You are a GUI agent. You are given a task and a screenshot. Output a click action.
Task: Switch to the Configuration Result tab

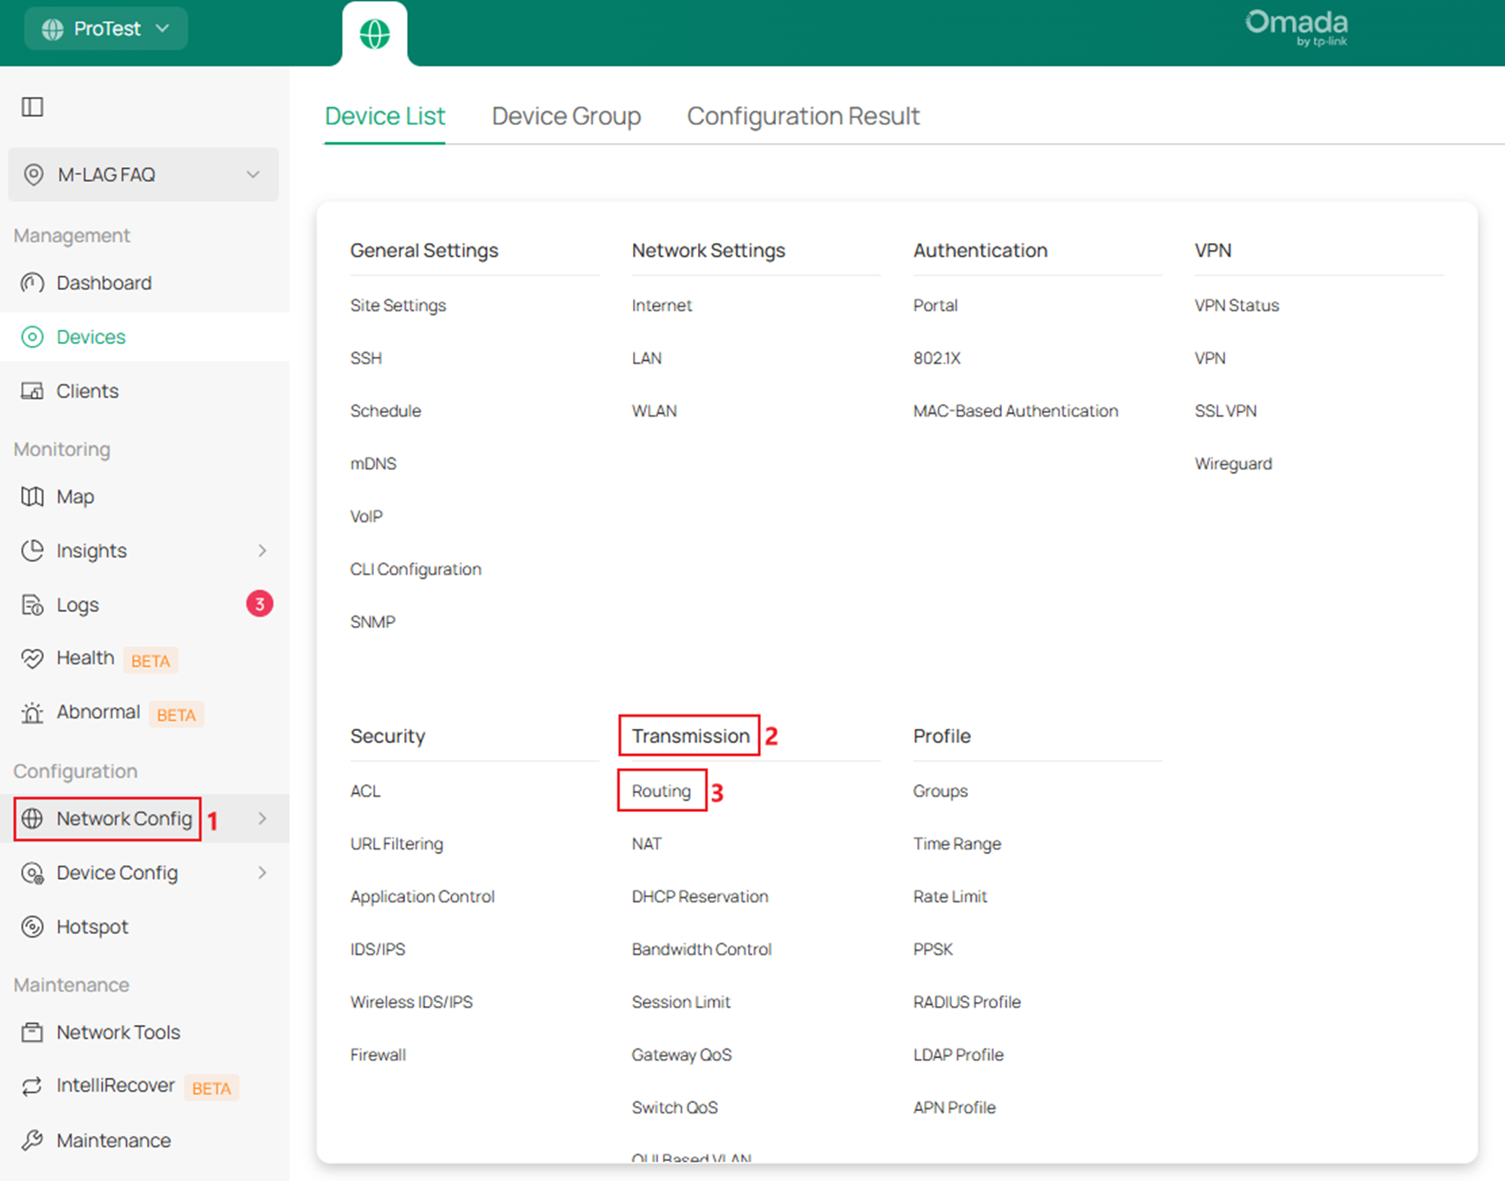click(x=803, y=115)
